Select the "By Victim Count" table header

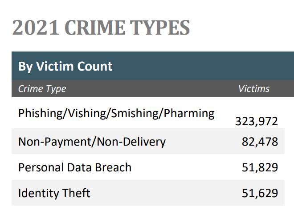[x=65, y=67]
